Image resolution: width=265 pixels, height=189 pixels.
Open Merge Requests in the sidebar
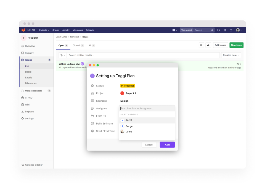pyautogui.click(x=33, y=91)
